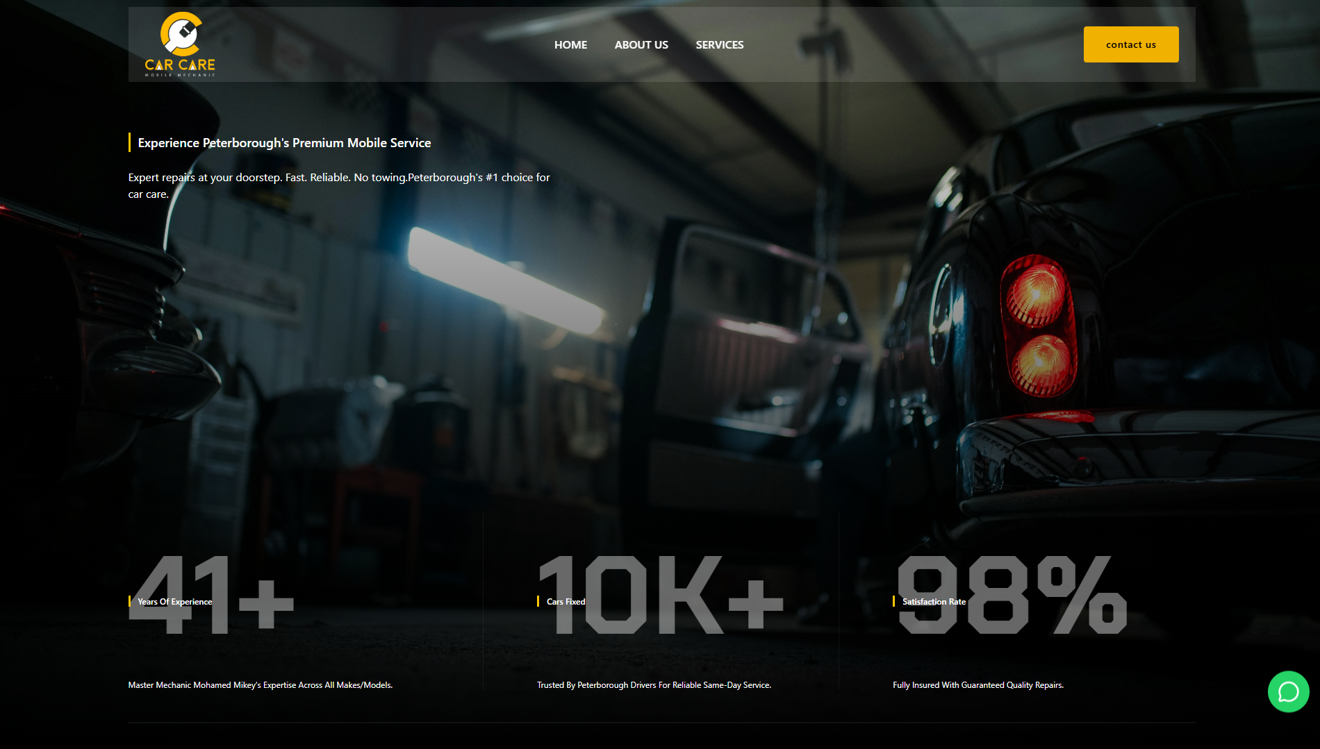The image size is (1320, 749).
Task: Select the 'Cars Fixed' label
Action: [566, 602]
